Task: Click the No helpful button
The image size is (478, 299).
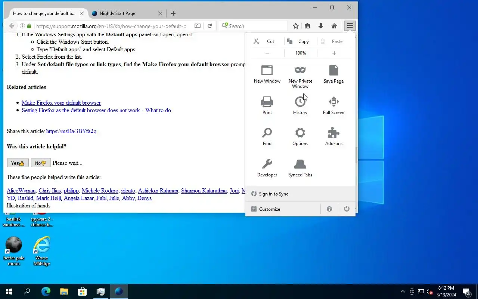Action: (41, 163)
